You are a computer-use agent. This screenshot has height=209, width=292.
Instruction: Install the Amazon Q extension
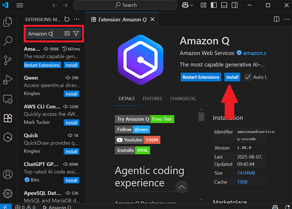[x=232, y=77]
